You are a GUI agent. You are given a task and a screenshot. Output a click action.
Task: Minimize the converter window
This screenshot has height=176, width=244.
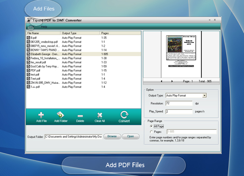[210, 20]
